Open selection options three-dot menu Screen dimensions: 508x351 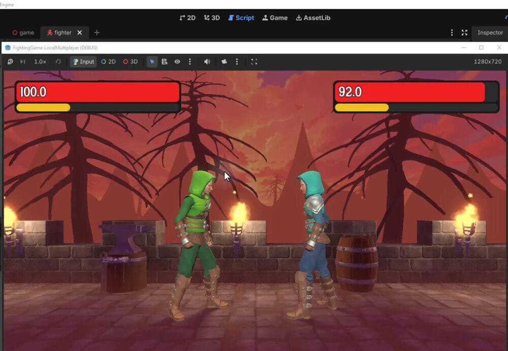pyautogui.click(x=190, y=61)
